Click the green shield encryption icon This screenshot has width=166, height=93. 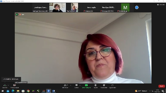(x=17, y=14)
